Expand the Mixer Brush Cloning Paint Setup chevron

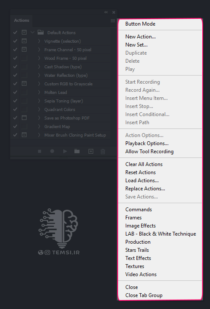39,135
